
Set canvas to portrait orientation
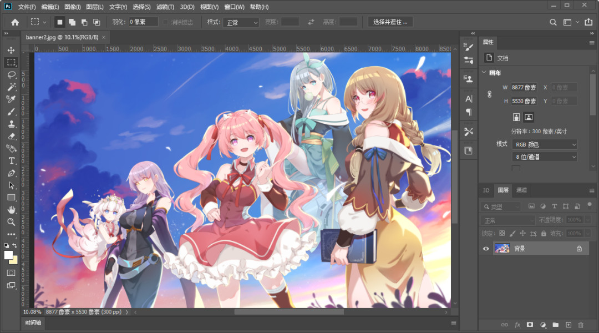[516, 117]
